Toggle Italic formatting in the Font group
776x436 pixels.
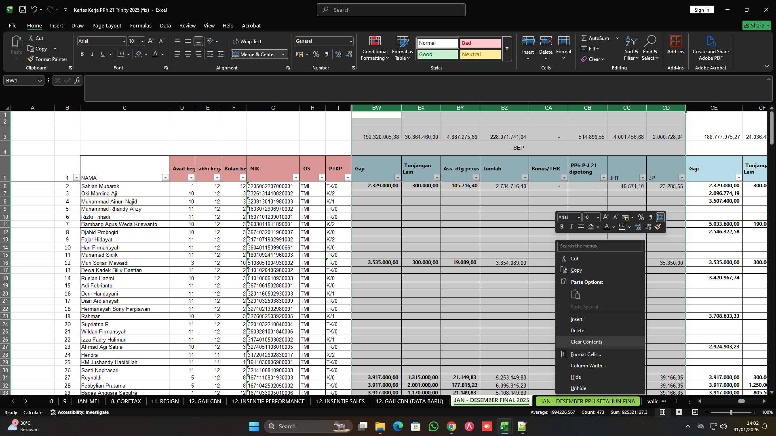pyautogui.click(x=92, y=54)
